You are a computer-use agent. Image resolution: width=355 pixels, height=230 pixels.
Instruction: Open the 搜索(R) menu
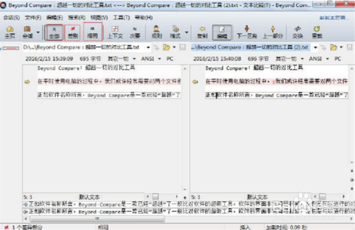77,18
